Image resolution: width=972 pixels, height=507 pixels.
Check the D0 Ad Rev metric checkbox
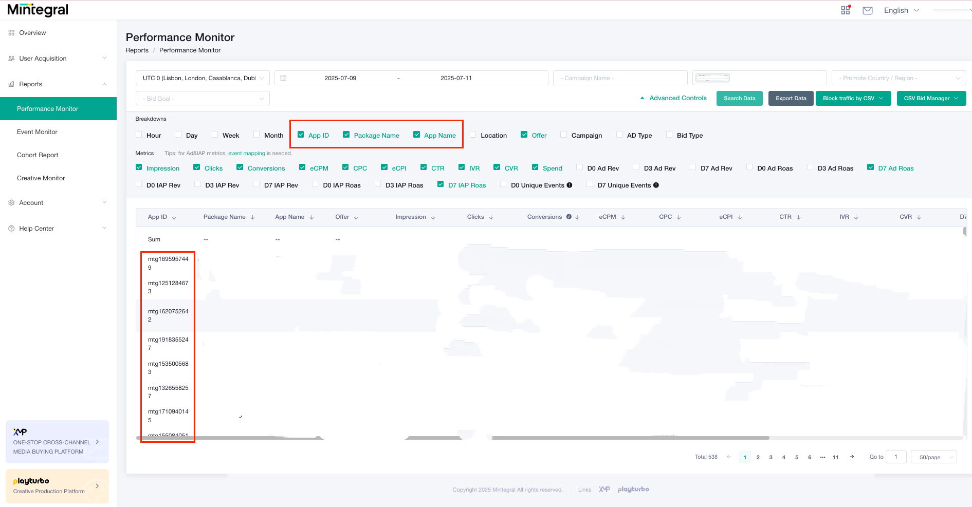pyautogui.click(x=580, y=167)
